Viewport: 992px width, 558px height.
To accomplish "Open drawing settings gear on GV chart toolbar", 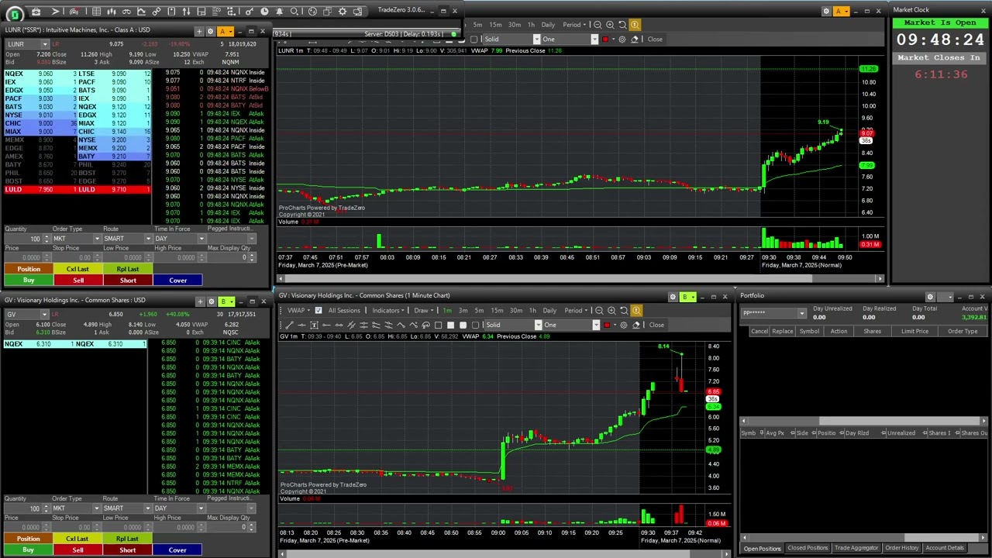I will 623,325.
